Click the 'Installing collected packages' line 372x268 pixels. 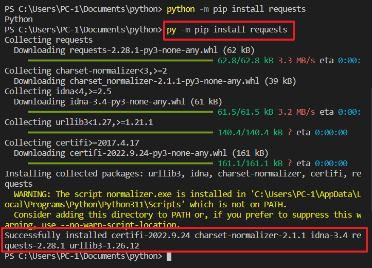click(183, 174)
